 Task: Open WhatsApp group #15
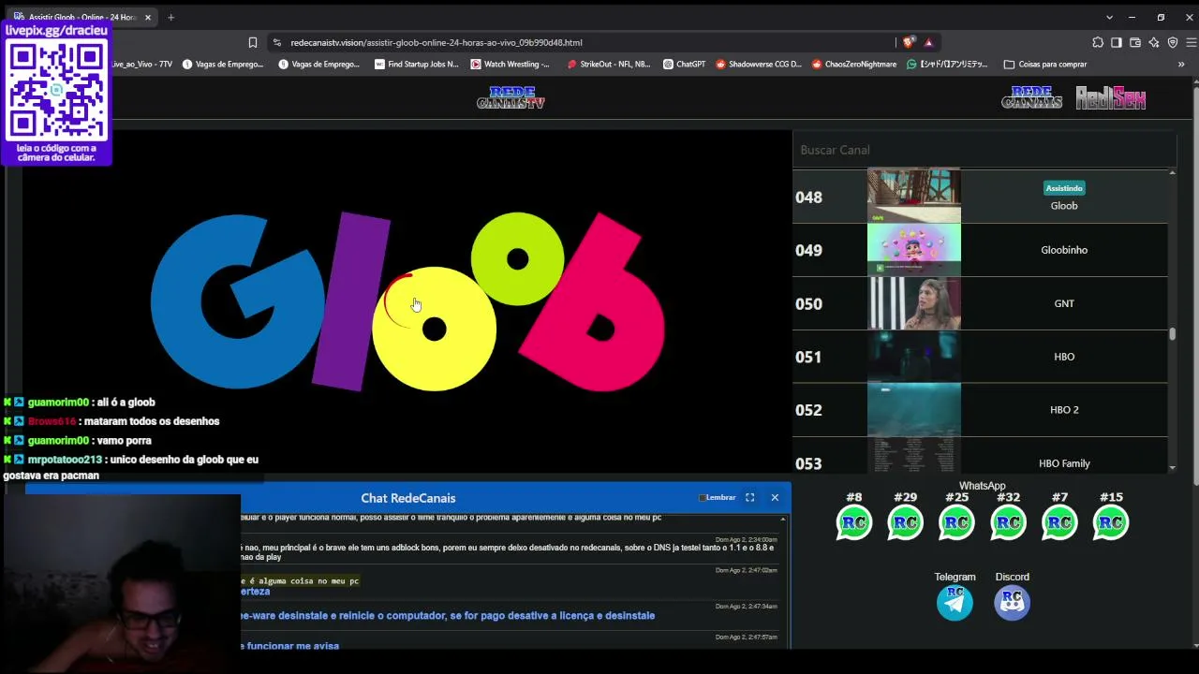point(1111,522)
